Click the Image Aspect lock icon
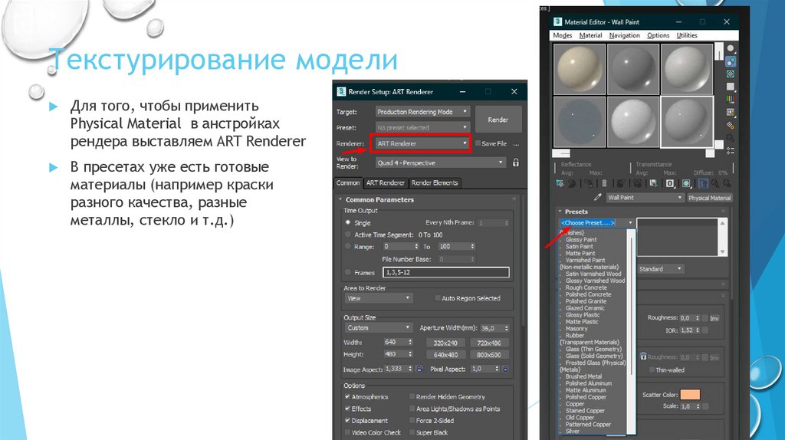 click(x=419, y=369)
